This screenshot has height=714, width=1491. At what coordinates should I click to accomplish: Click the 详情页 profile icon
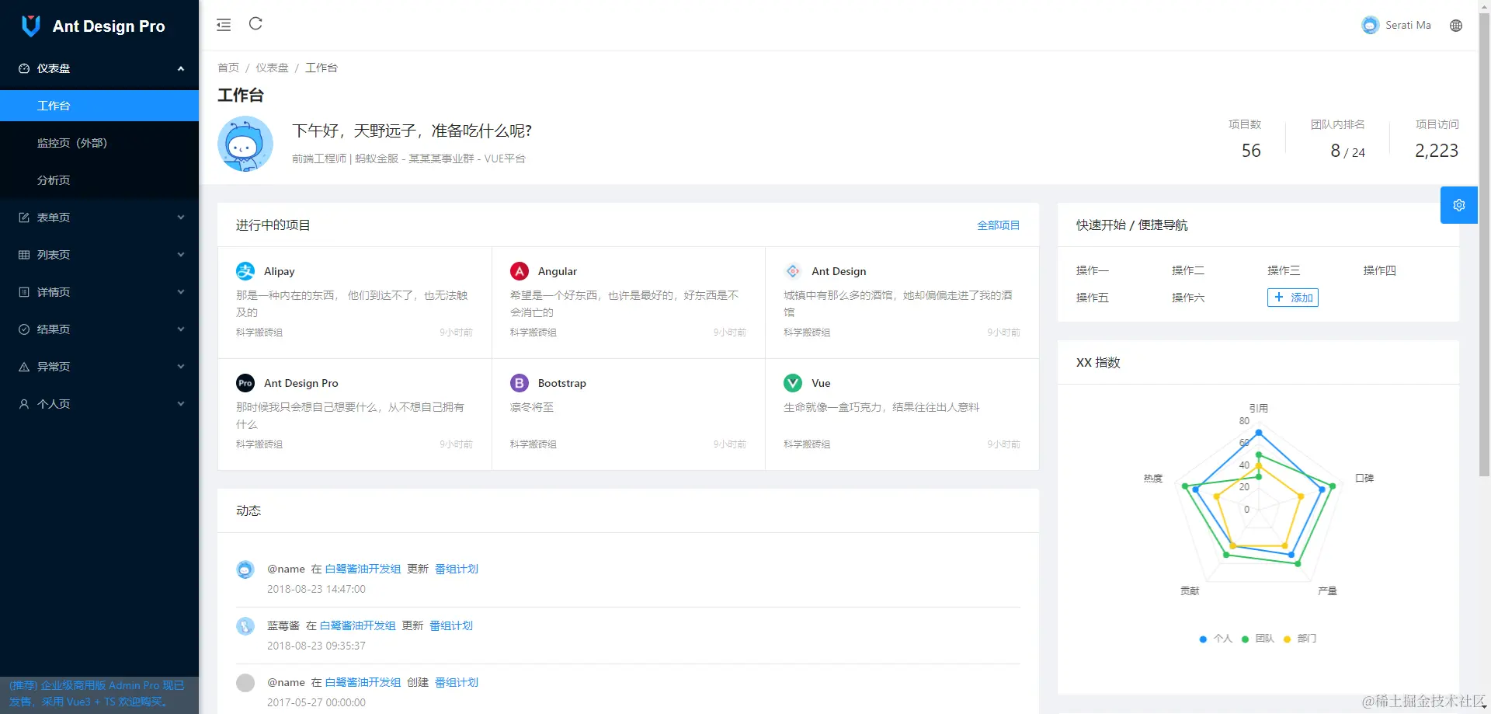point(24,292)
